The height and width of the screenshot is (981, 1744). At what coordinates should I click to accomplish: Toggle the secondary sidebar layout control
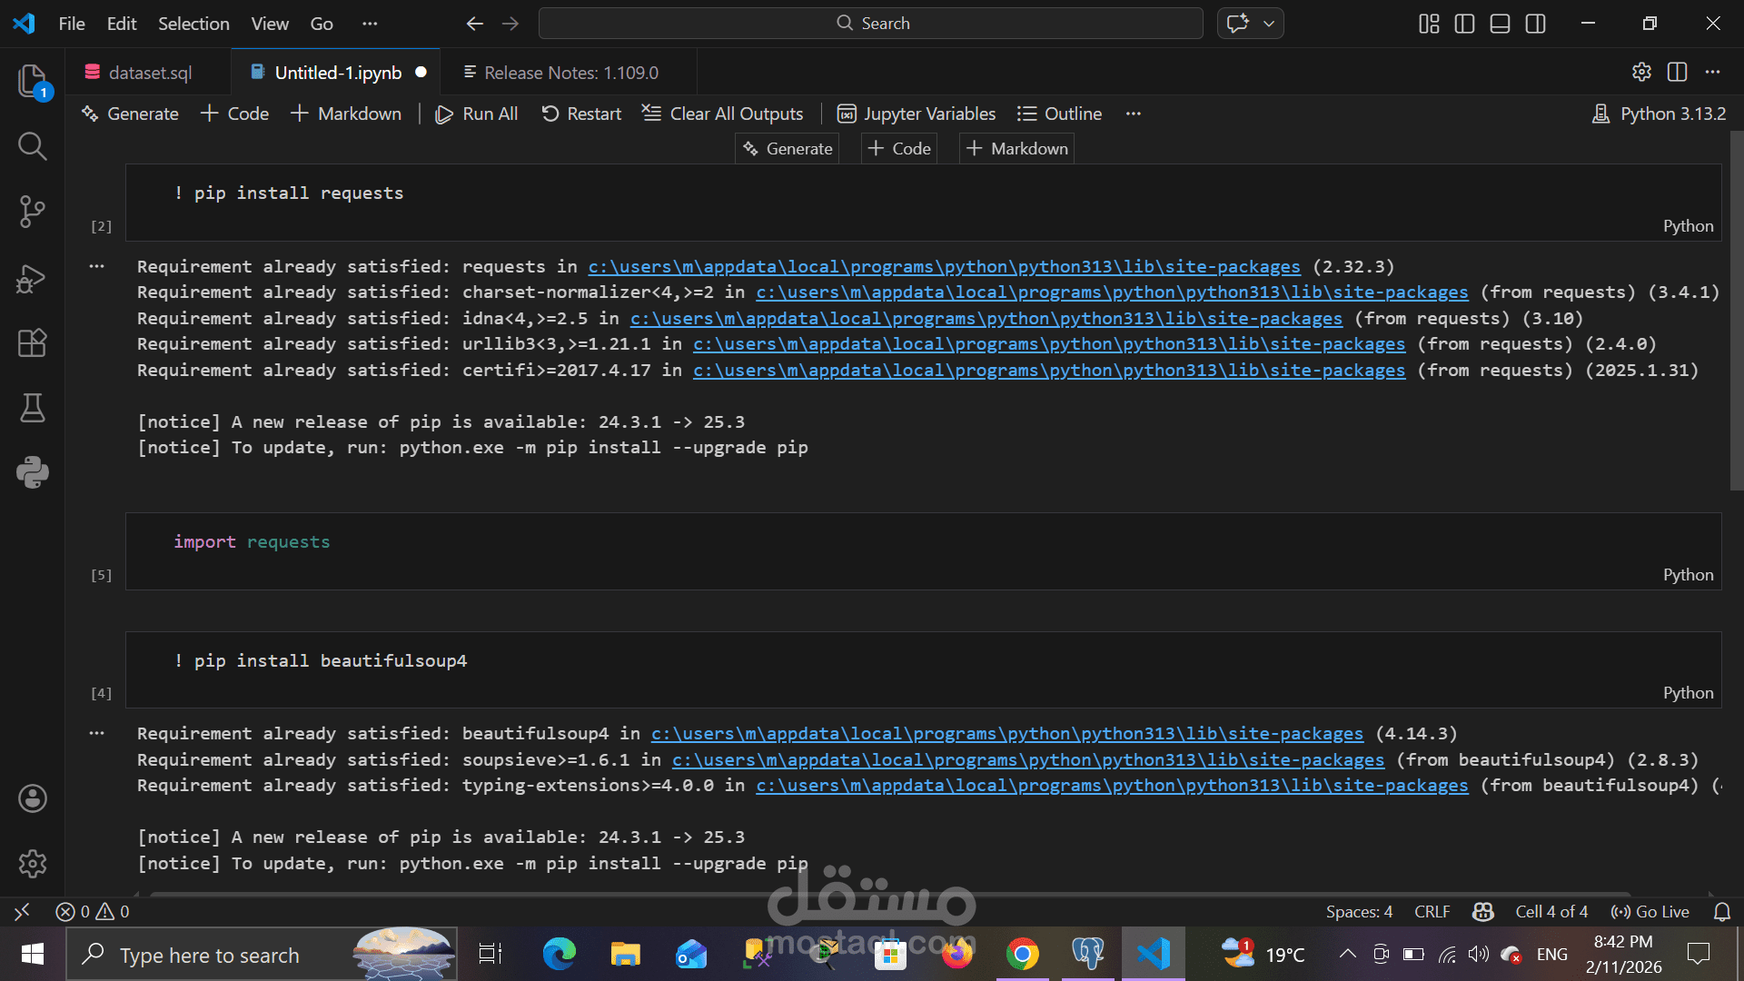click(x=1535, y=24)
